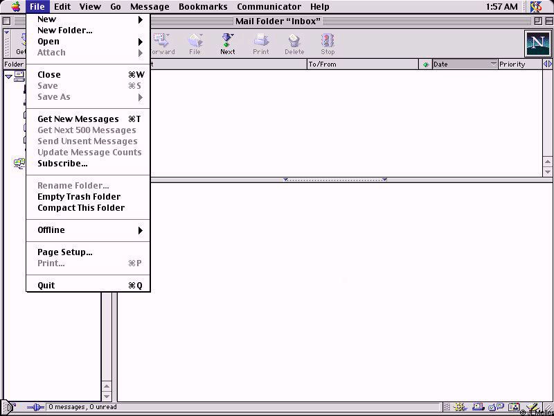Screen dimensions: 554x416
Task: Click the Delete trash icon in toolbar
Action: coord(294,44)
